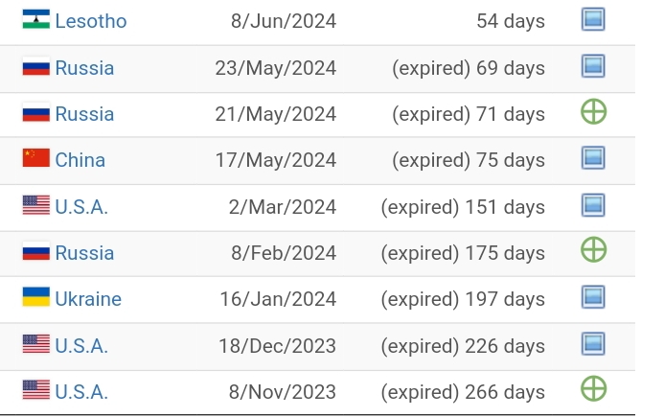The image size is (664, 417).
Task: Click blue image icon in Lesotho row
Action: 593,20
